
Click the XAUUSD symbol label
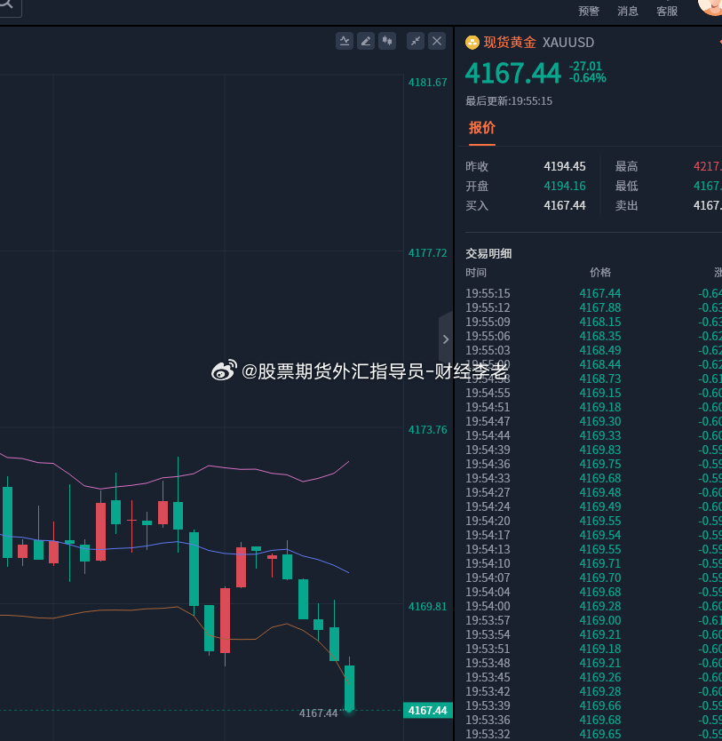click(x=568, y=43)
